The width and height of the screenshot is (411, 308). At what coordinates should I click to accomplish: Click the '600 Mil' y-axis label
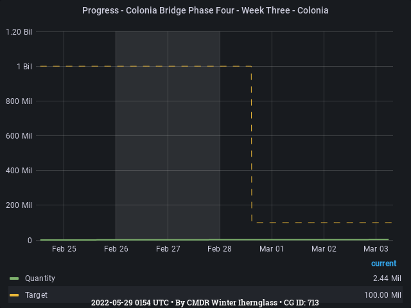click(x=19, y=135)
